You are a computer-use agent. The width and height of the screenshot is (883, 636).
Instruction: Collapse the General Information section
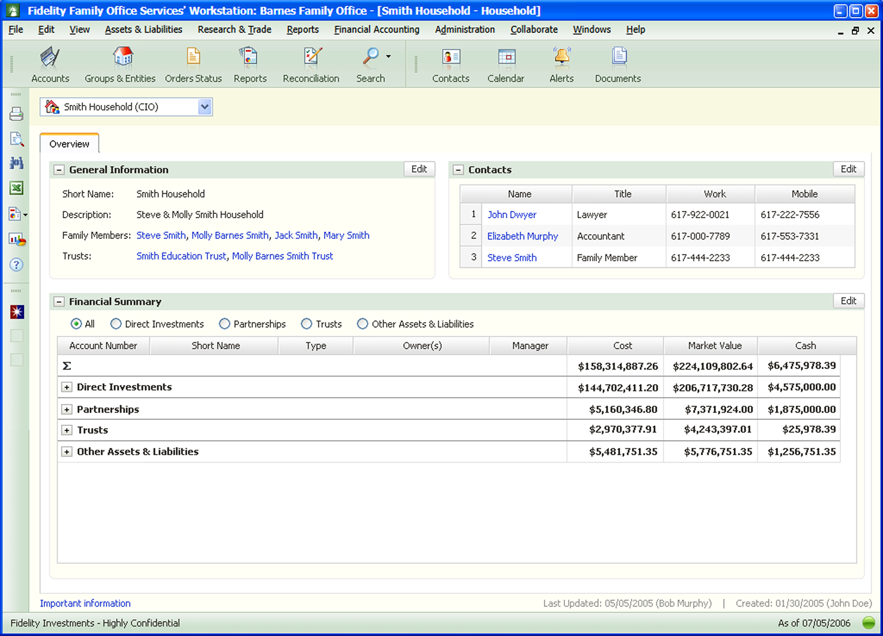click(59, 170)
